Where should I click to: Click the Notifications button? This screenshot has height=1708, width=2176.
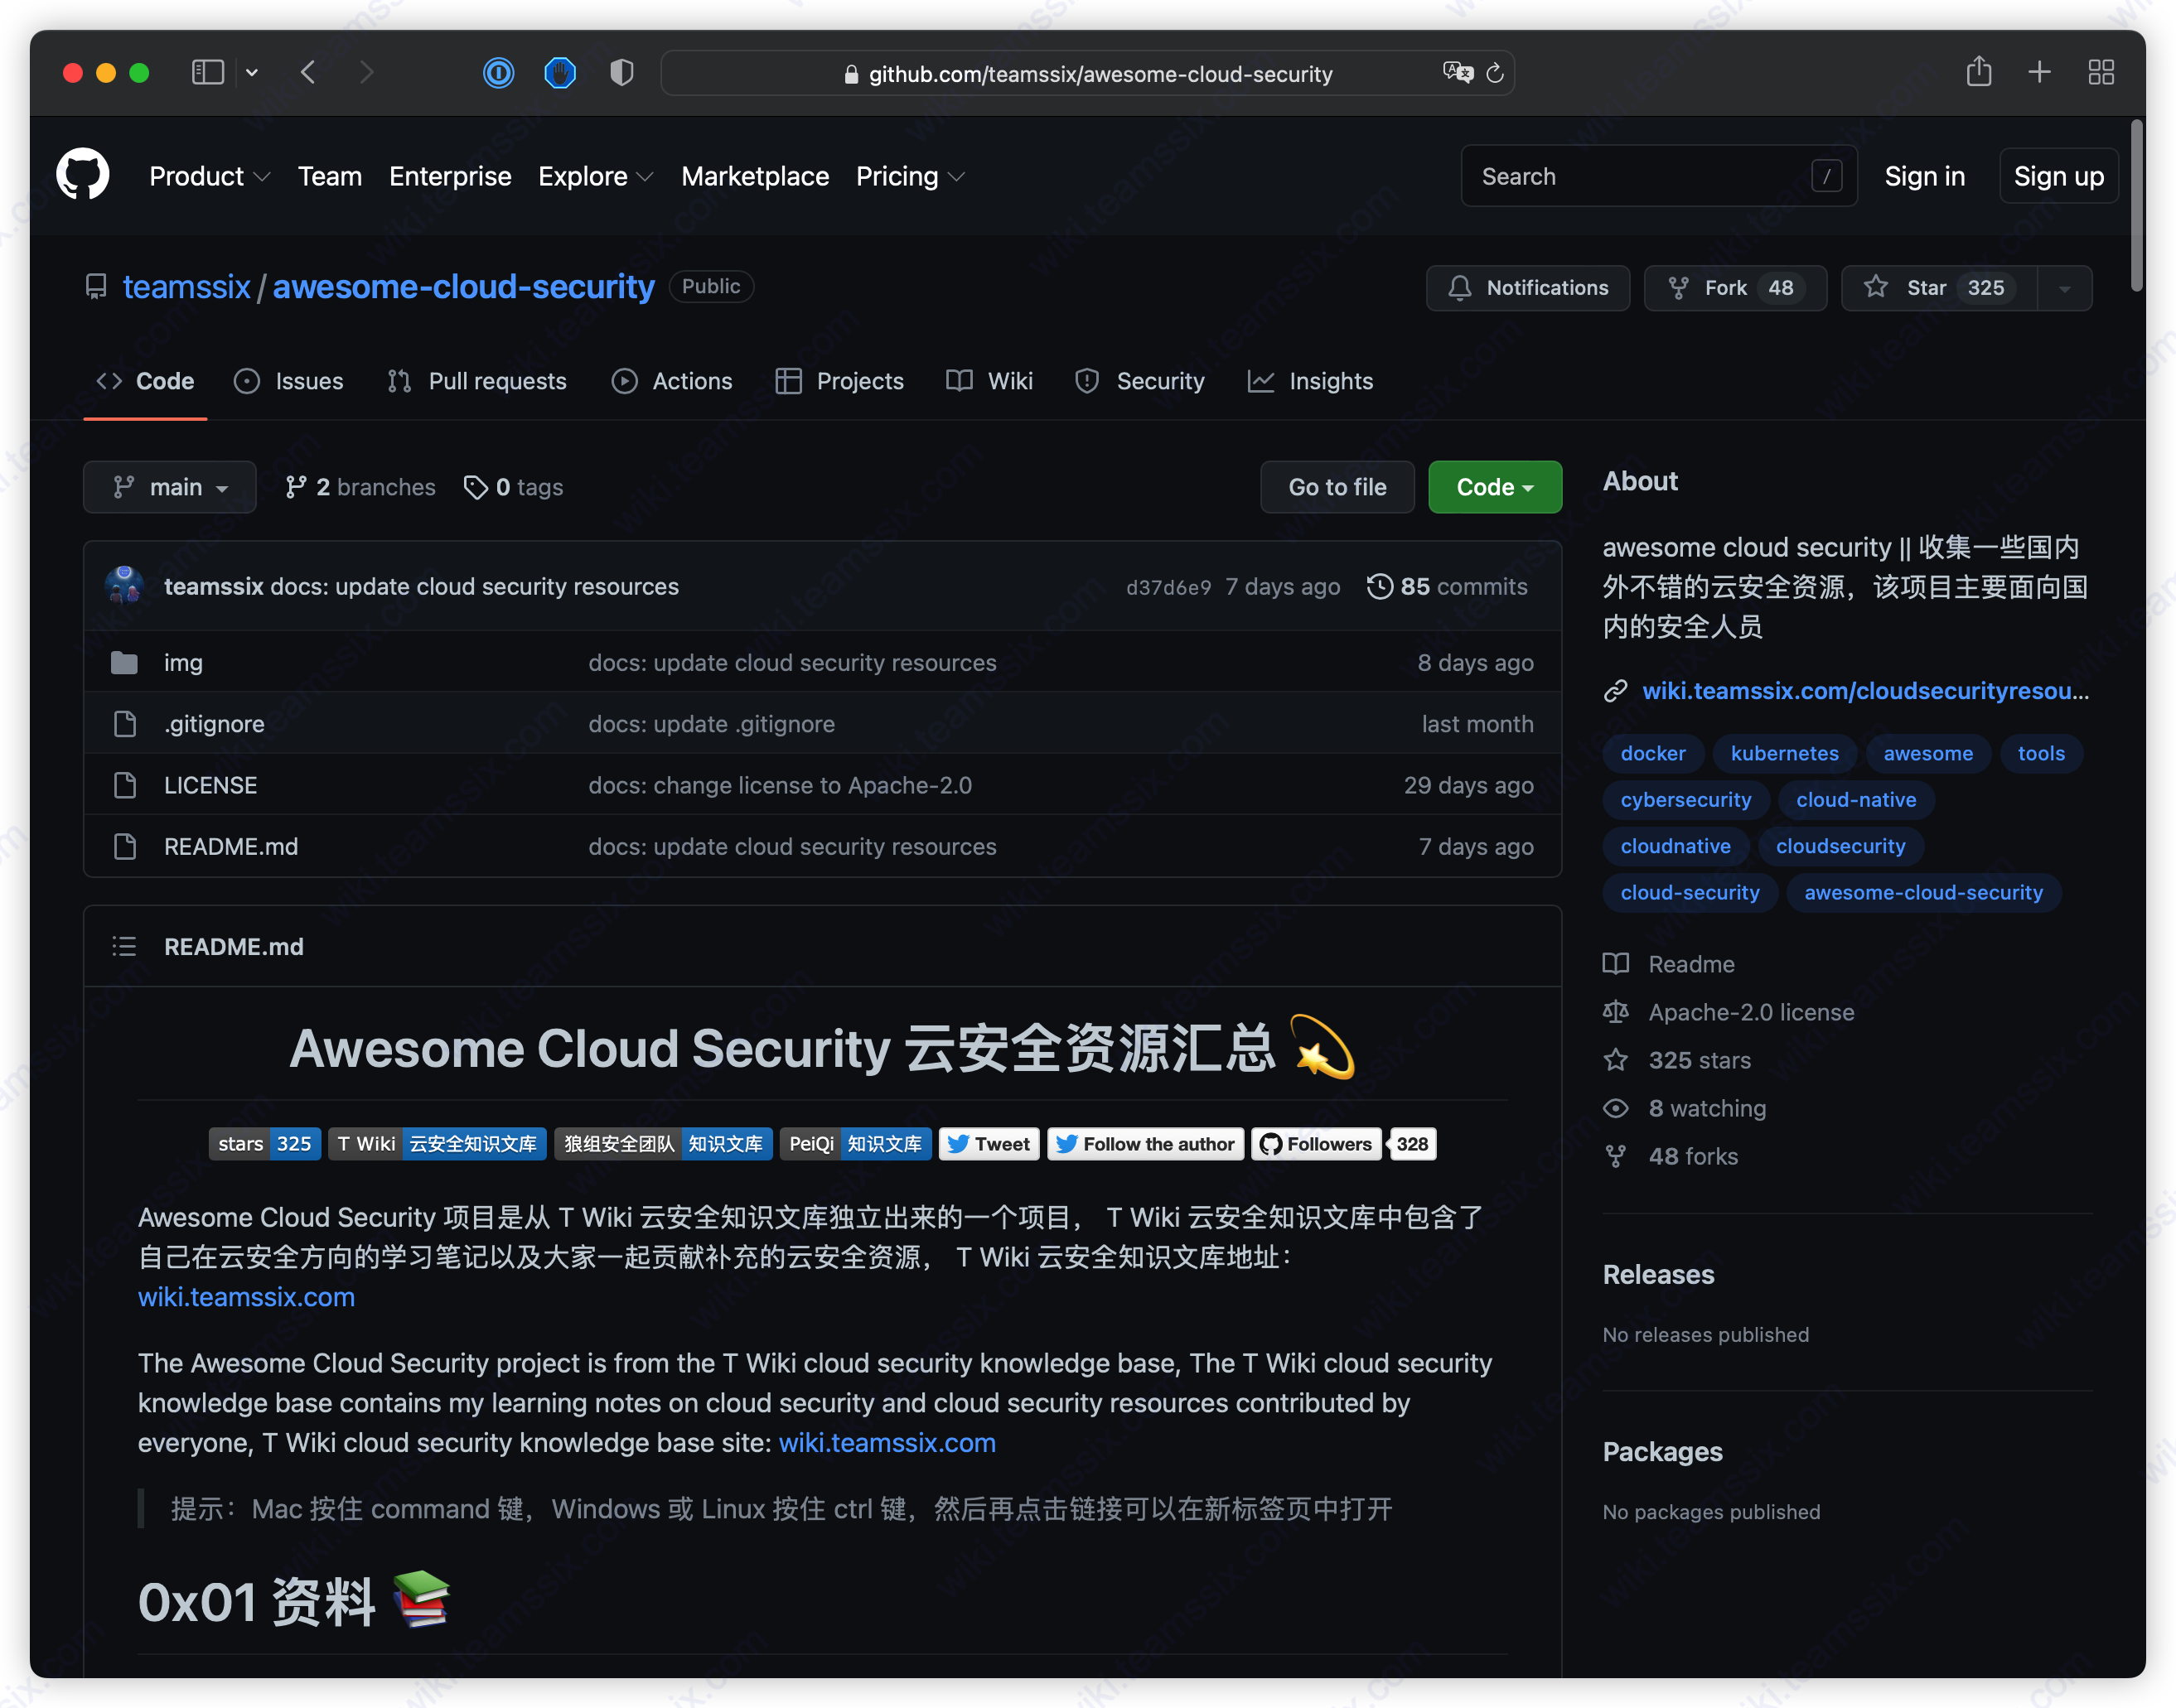coord(1528,288)
